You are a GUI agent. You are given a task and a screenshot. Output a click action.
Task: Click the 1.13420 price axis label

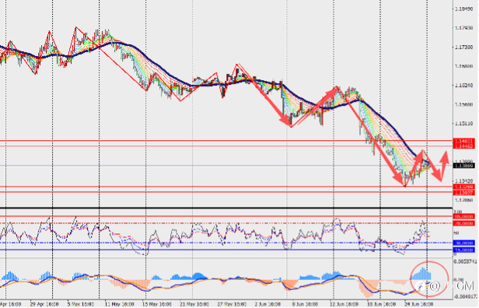[463, 181]
